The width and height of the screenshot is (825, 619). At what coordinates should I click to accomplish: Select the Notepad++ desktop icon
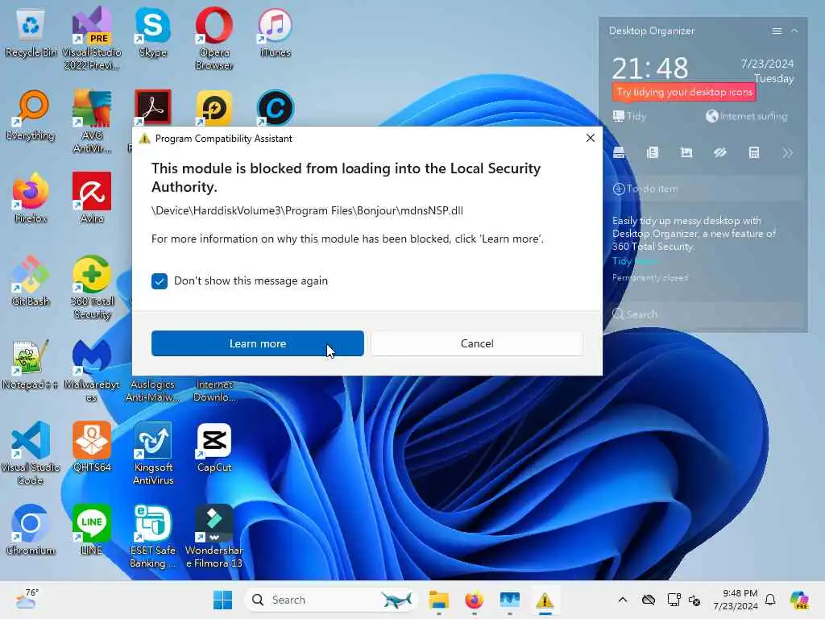click(x=30, y=365)
